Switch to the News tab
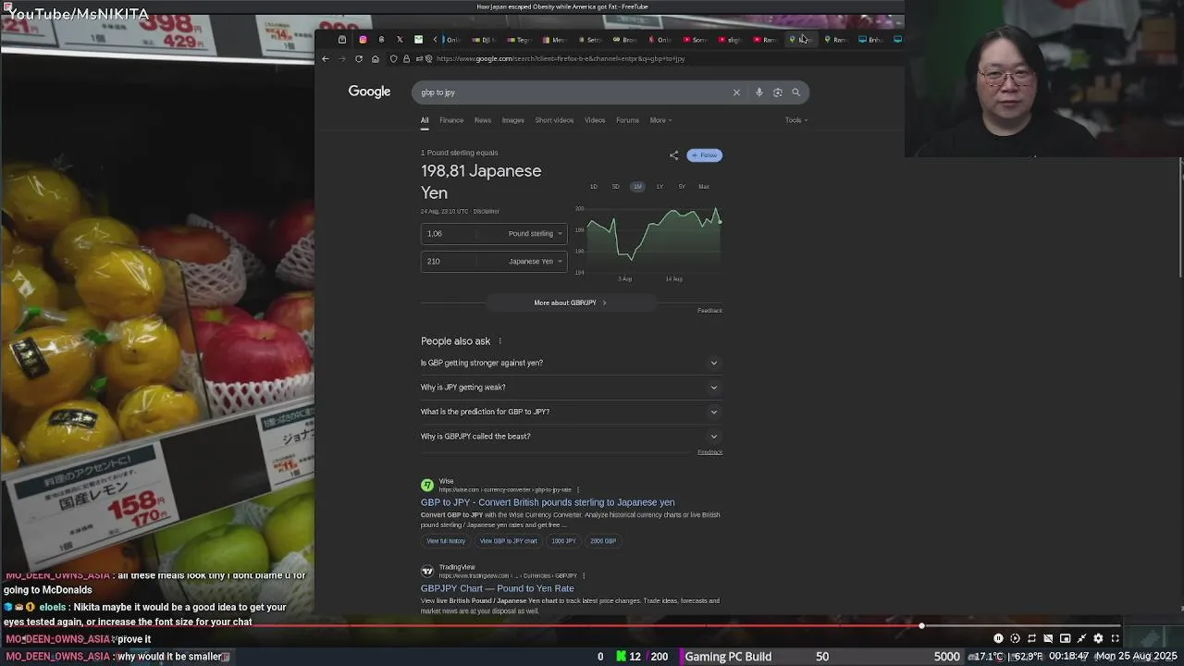This screenshot has height=666, width=1184. click(483, 120)
